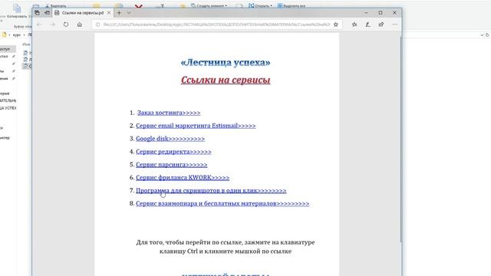Open a new tab with plus button
Screen dimensions: 491x276
point(119,13)
